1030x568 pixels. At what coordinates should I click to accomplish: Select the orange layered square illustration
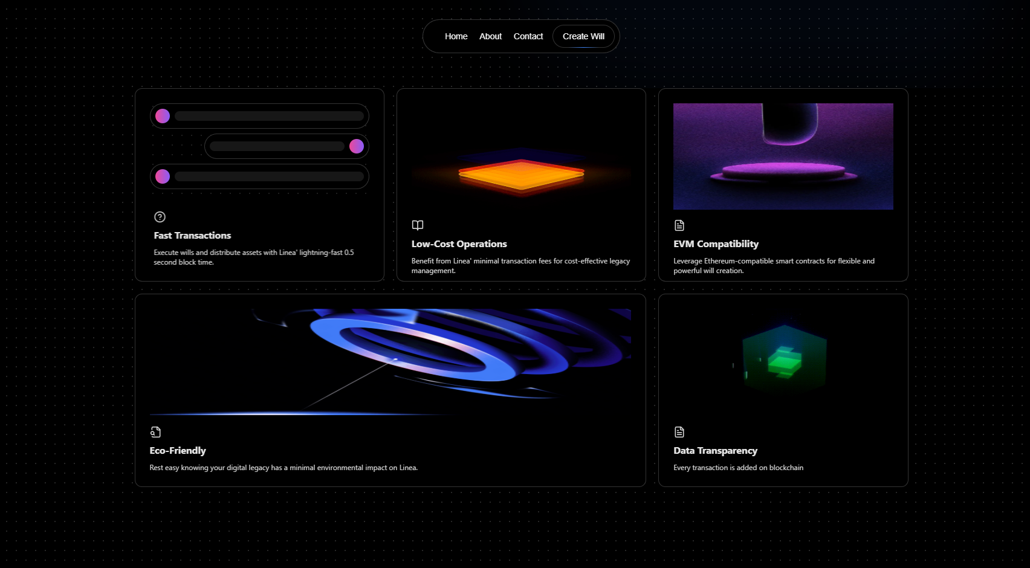[x=521, y=175]
